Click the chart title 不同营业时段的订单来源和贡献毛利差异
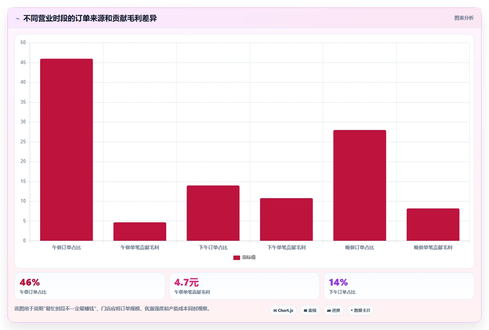Viewport: 489px width, 330px height. [x=90, y=18]
